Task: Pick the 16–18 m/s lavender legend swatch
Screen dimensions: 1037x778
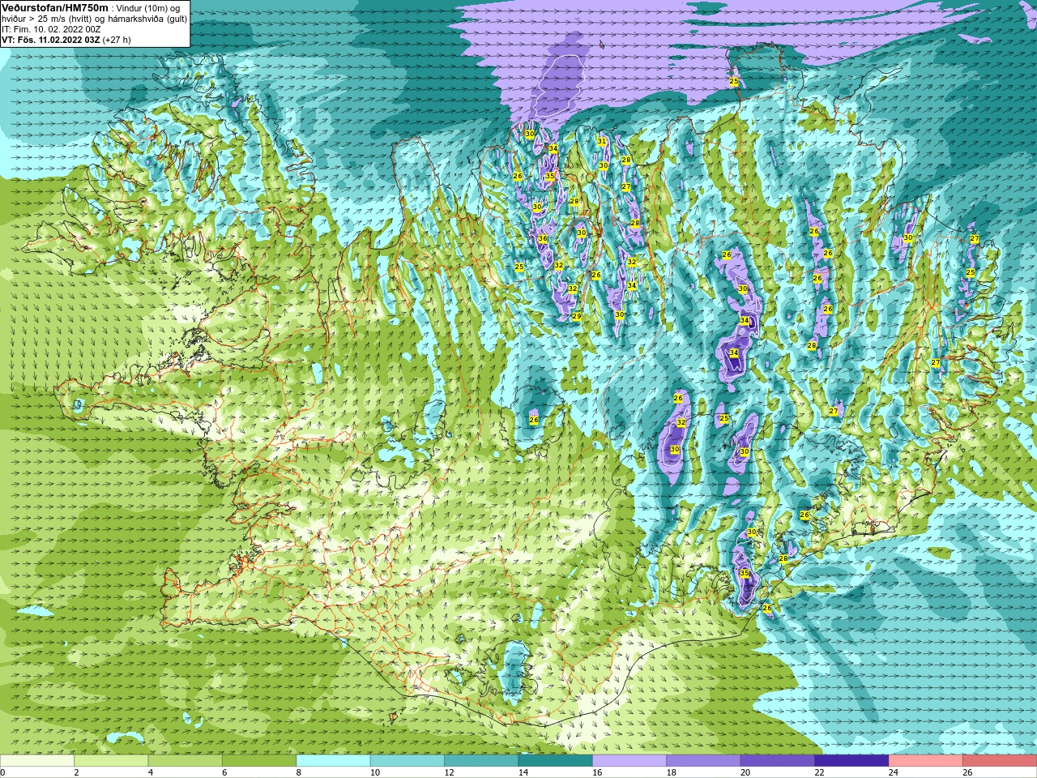Action: point(629,761)
